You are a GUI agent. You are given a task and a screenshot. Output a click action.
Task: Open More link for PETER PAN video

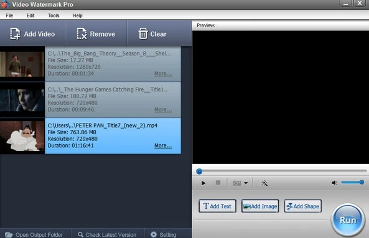tap(163, 145)
